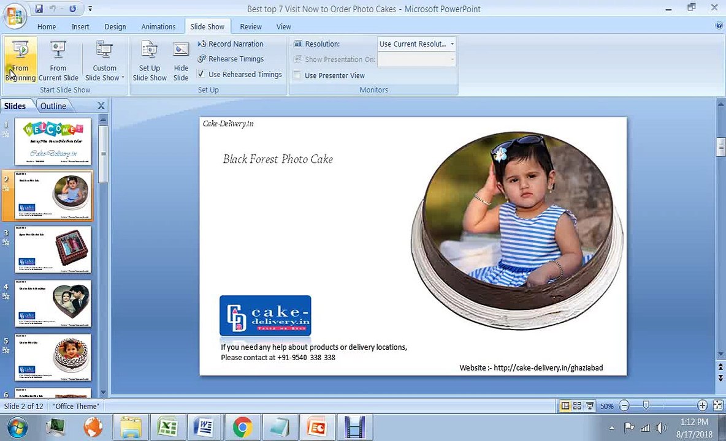Uncheck Use Rehearsed Timings checkbox
The height and width of the screenshot is (441, 726).
(201, 74)
